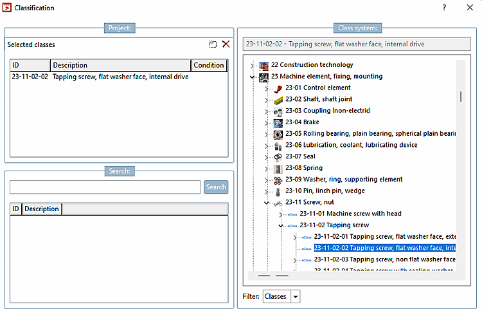Click the eClass icon of 23-11-02-01
This screenshot has height=309, width=482.
coord(307,237)
